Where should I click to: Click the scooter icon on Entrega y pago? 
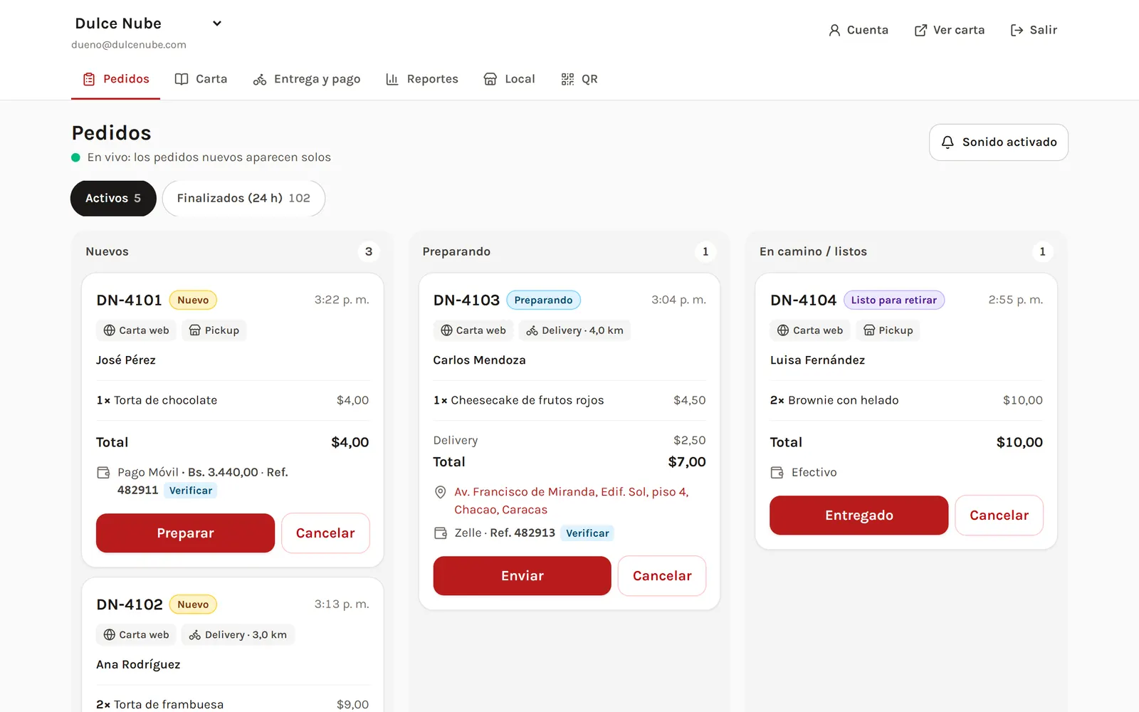260,79
